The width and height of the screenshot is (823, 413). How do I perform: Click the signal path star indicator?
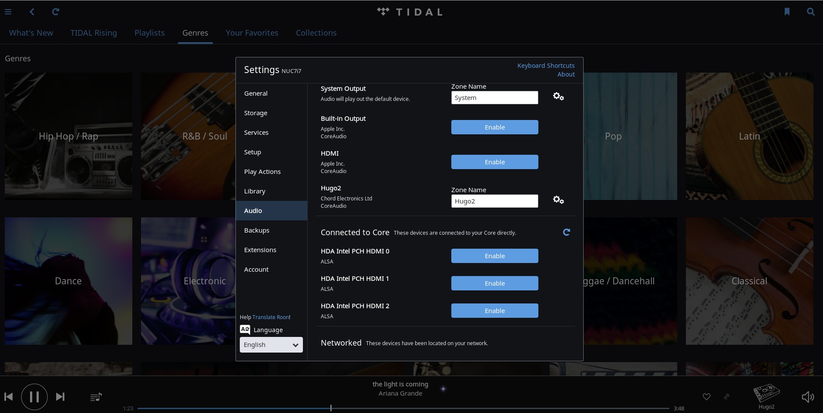tap(443, 389)
